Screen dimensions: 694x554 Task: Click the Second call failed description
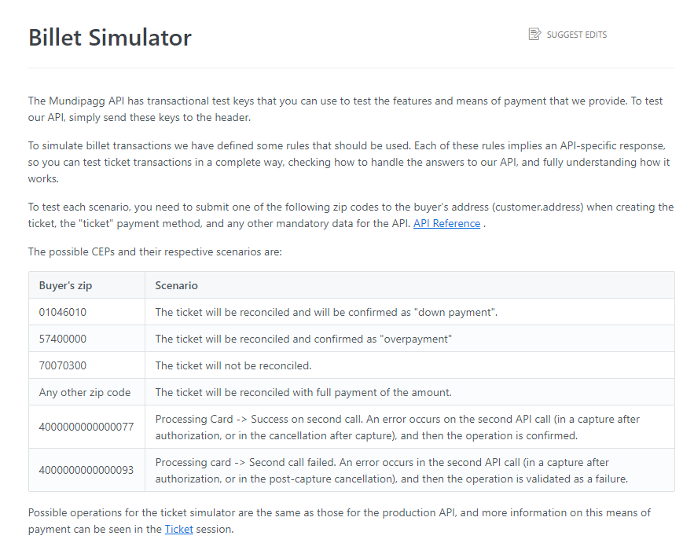pos(391,471)
